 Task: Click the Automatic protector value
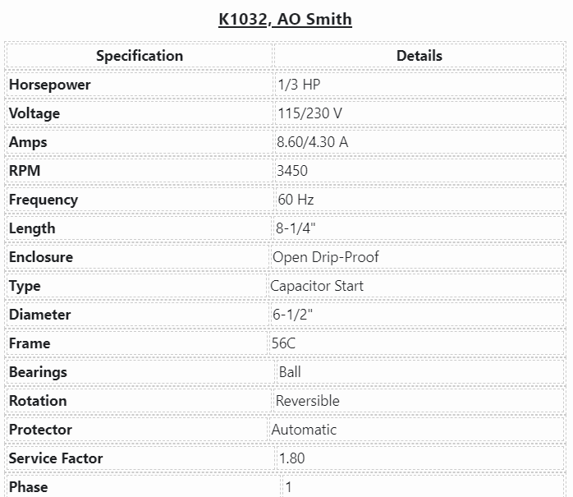click(x=305, y=430)
